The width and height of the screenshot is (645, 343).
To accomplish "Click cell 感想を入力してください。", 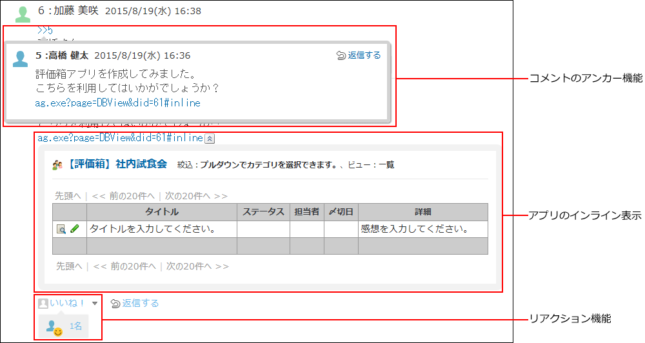I will [x=423, y=229].
